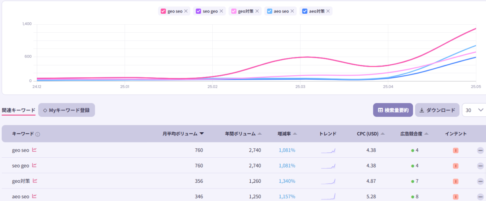
Task: Click the インテント column header
Action: coord(456,133)
